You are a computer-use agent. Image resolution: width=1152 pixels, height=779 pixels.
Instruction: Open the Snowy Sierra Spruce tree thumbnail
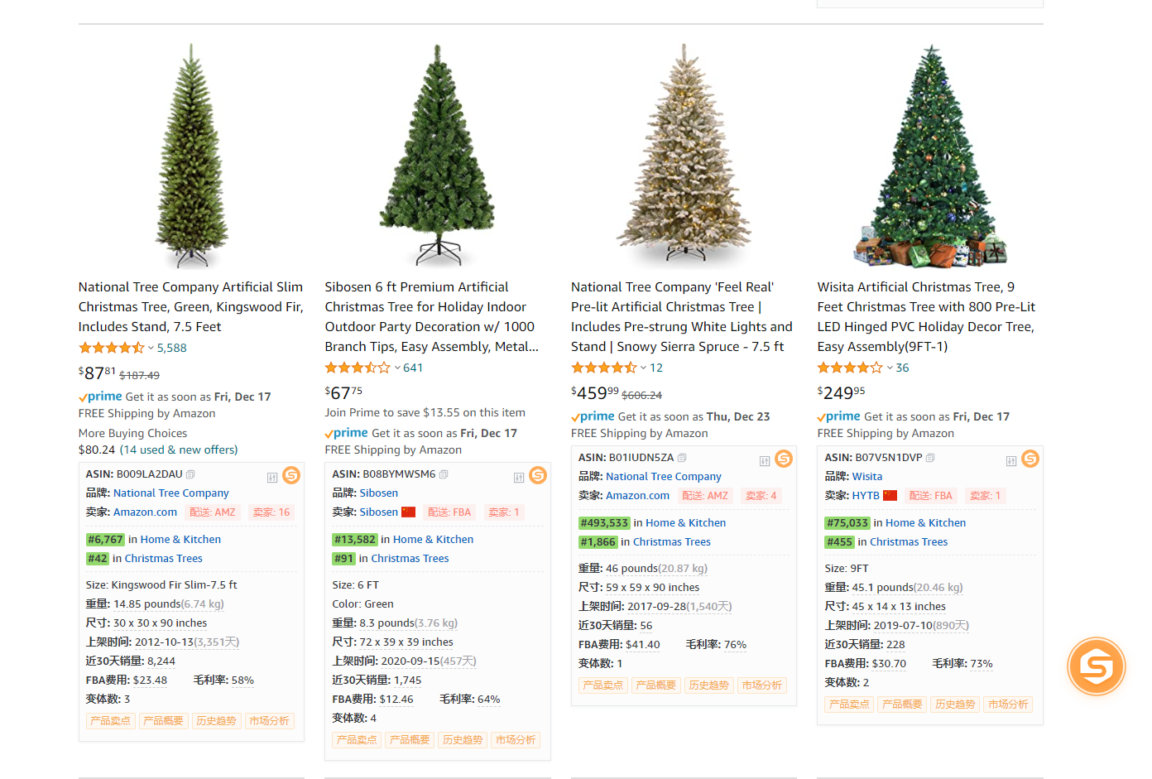[x=684, y=156]
